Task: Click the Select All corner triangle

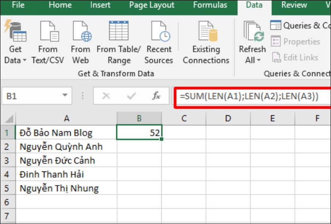Action: point(7,119)
